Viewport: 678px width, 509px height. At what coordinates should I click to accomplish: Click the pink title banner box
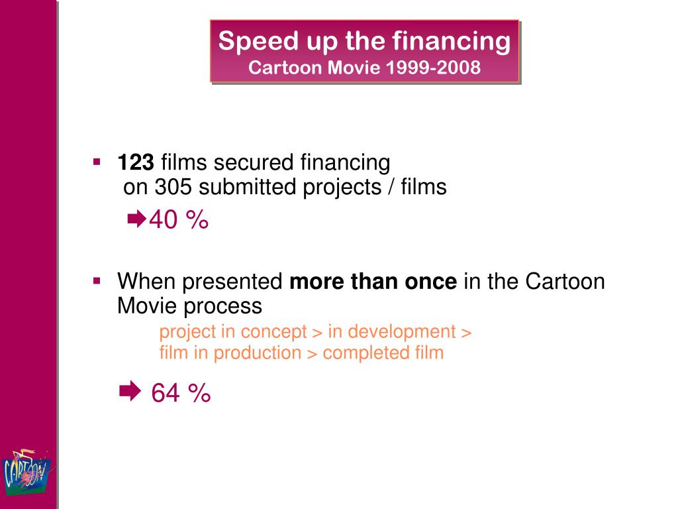click(x=365, y=51)
